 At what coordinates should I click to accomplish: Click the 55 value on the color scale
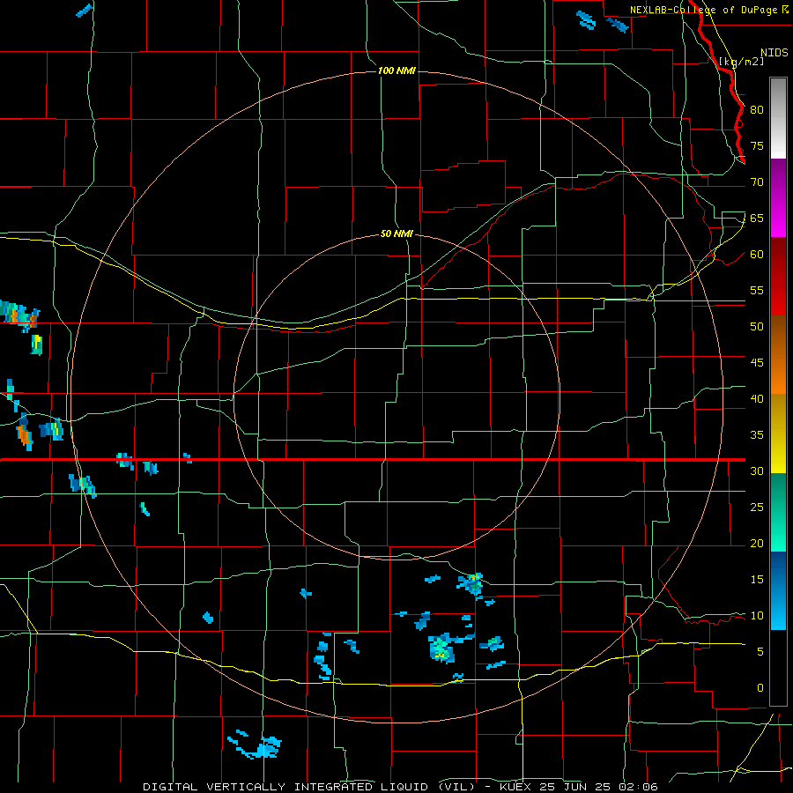tap(757, 290)
